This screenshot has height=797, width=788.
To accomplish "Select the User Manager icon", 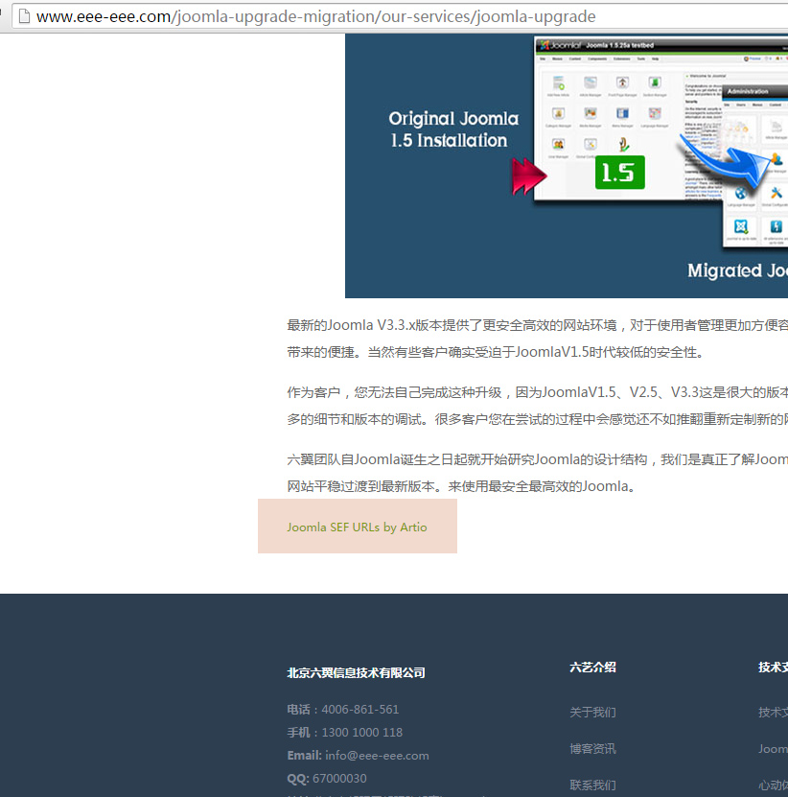I will point(557,146).
